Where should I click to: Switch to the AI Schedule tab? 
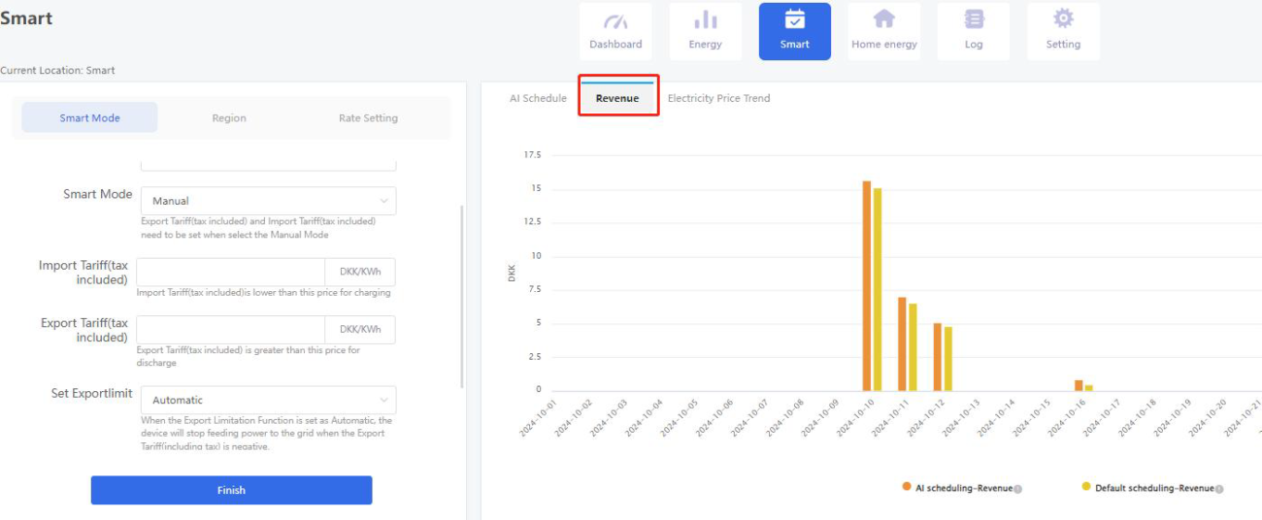pyautogui.click(x=538, y=98)
